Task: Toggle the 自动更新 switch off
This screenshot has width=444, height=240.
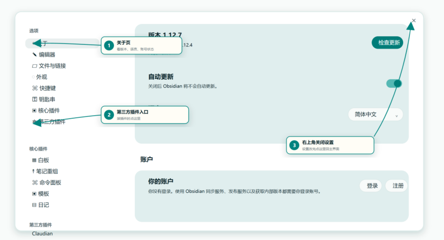Action: click(x=394, y=83)
